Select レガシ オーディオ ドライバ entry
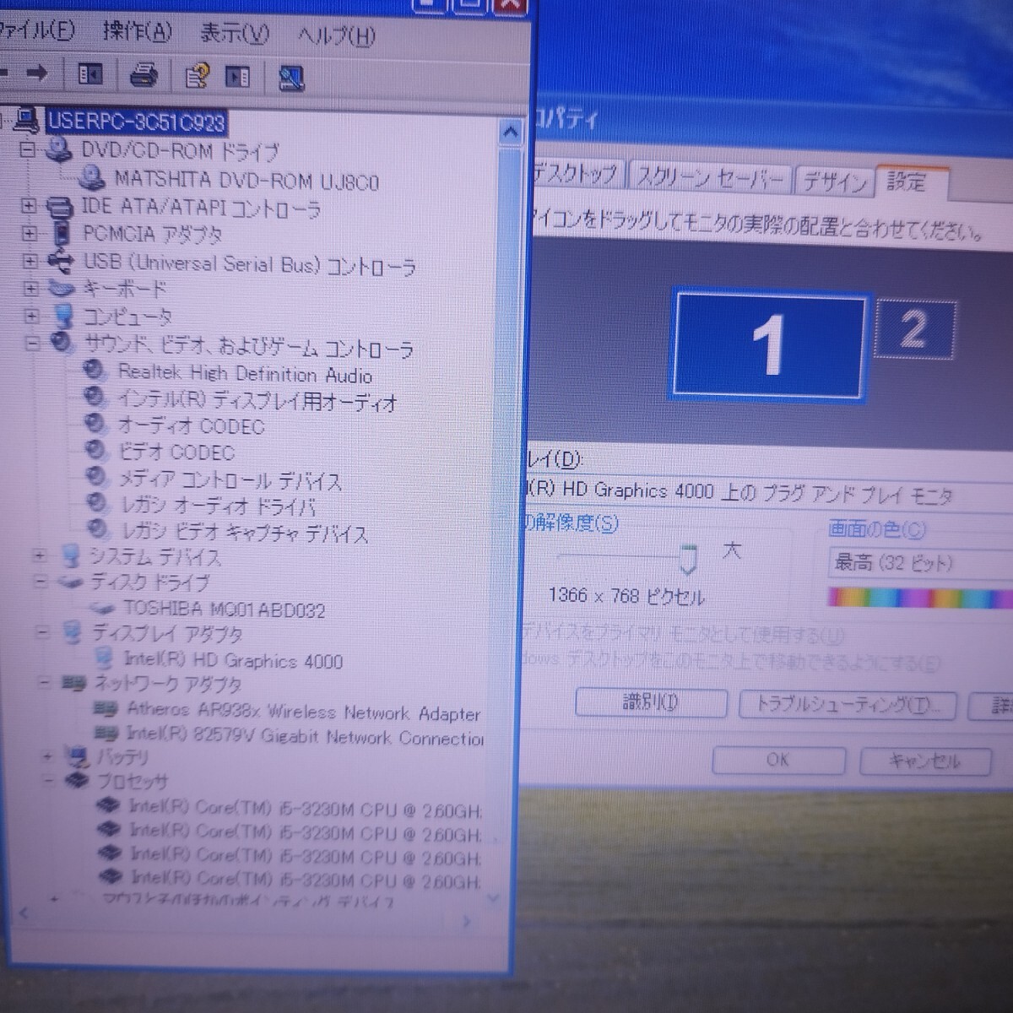The width and height of the screenshot is (1013, 1013). [219, 506]
